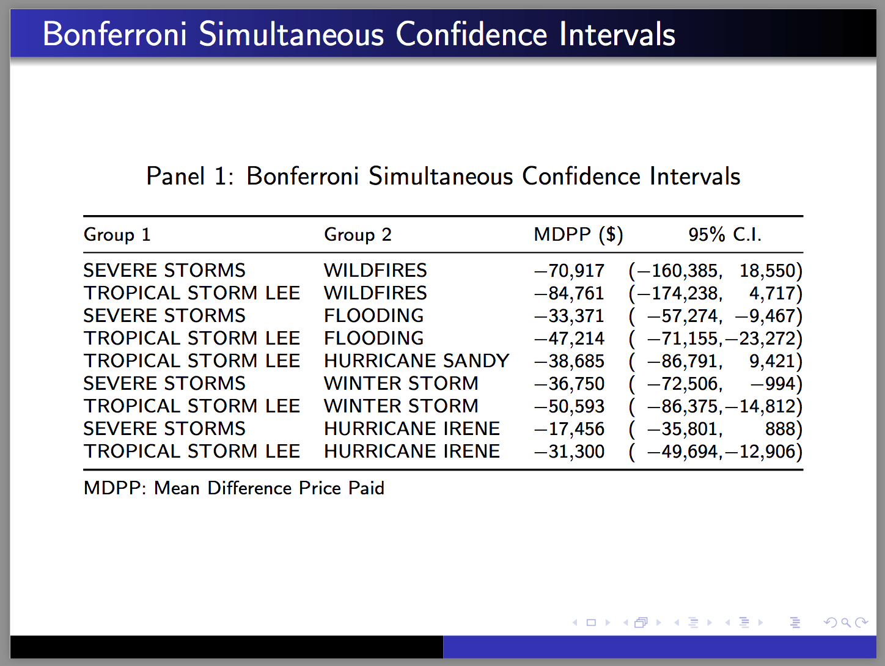This screenshot has height=666, width=885.
Task: Click SEVERE STORMS in the FLOODING row
Action: tap(164, 315)
